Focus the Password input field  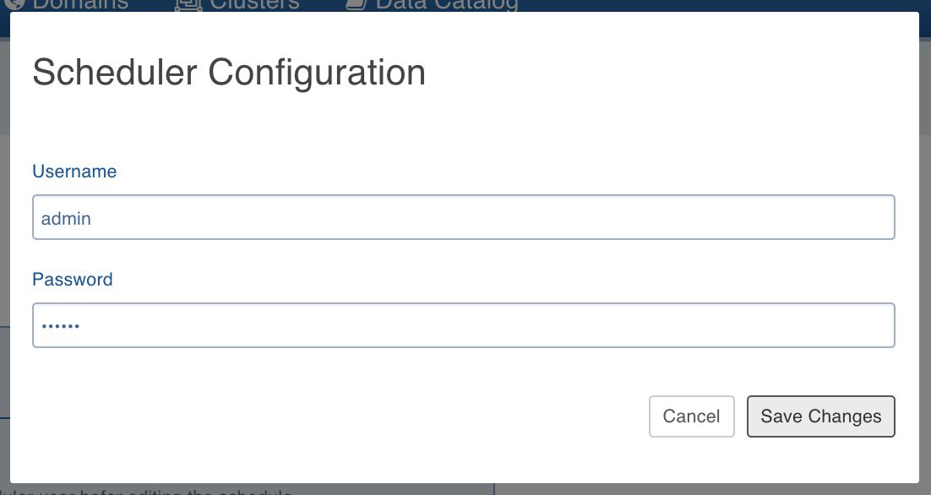tap(463, 325)
